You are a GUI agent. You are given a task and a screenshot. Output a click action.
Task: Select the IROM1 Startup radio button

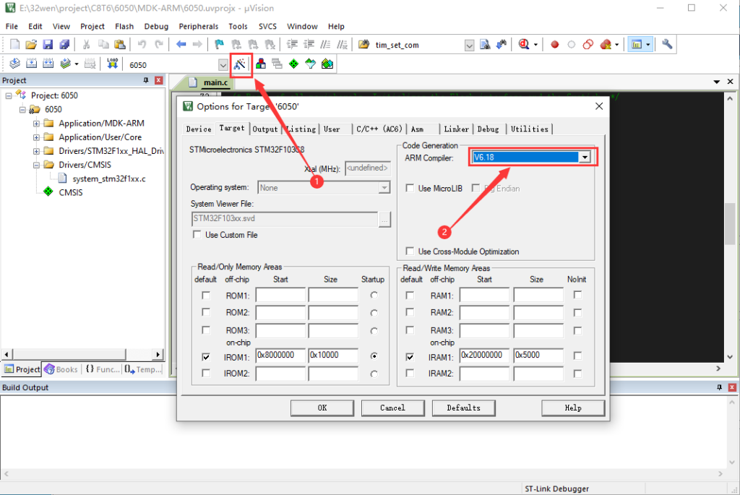click(x=374, y=356)
